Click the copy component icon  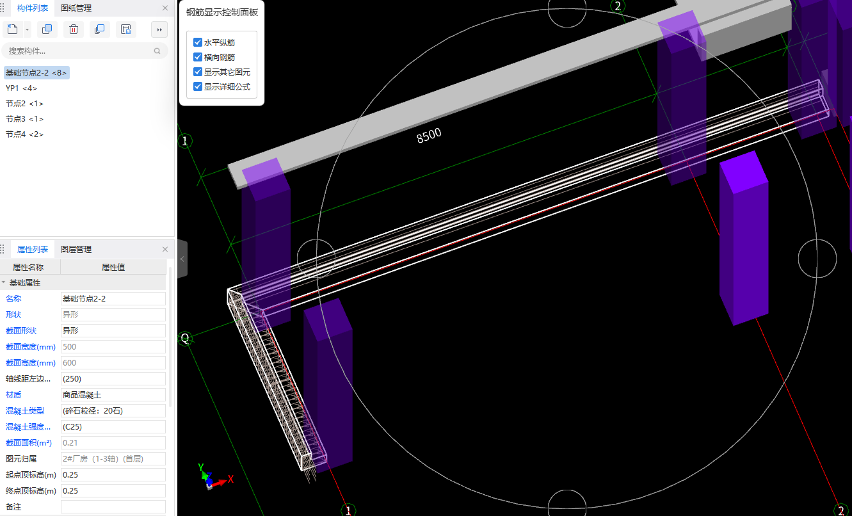(47, 29)
